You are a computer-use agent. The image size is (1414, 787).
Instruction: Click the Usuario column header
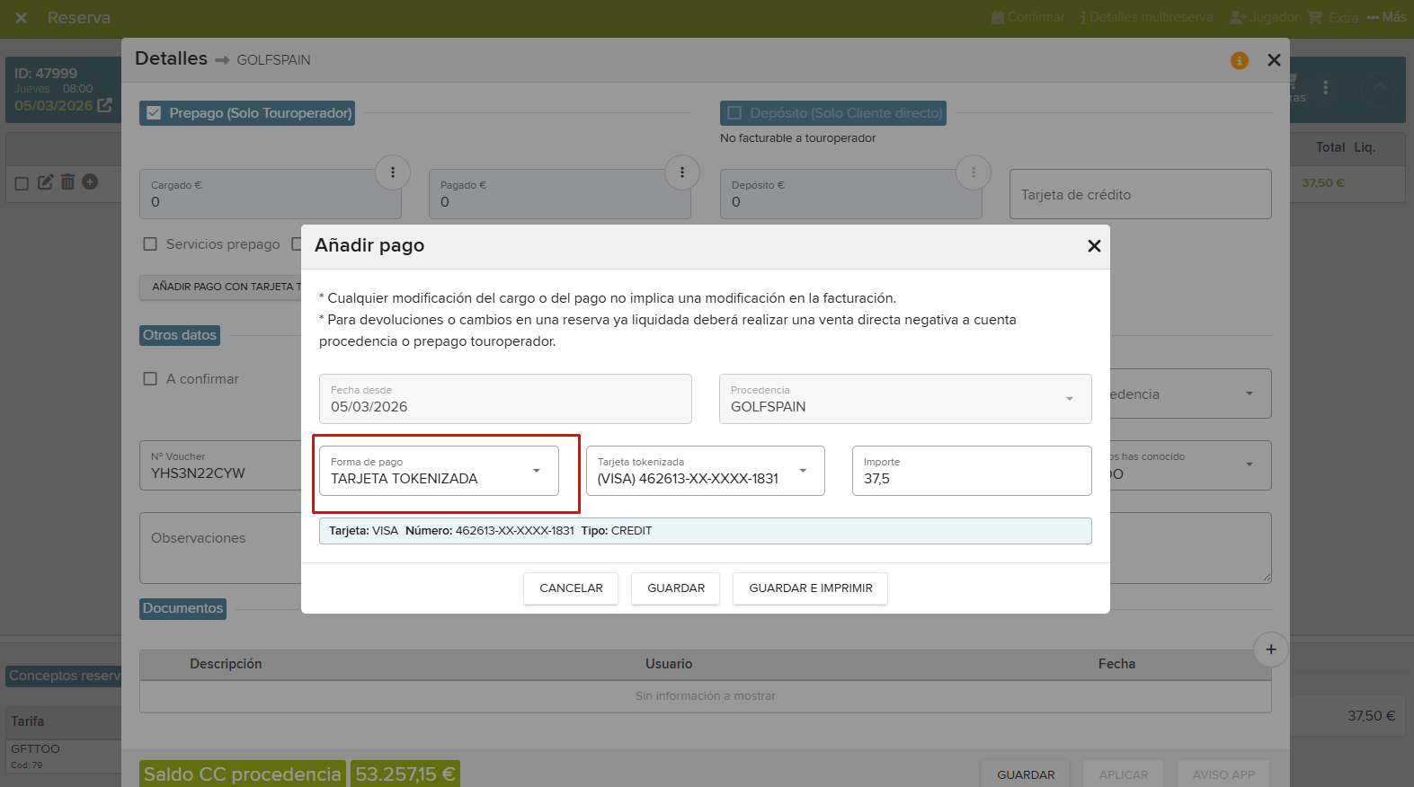669,664
